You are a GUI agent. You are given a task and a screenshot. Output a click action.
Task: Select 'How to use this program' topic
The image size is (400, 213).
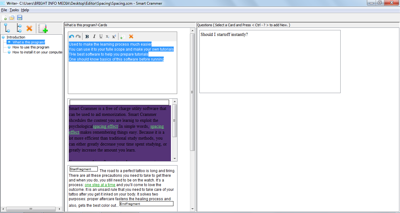click(31, 47)
